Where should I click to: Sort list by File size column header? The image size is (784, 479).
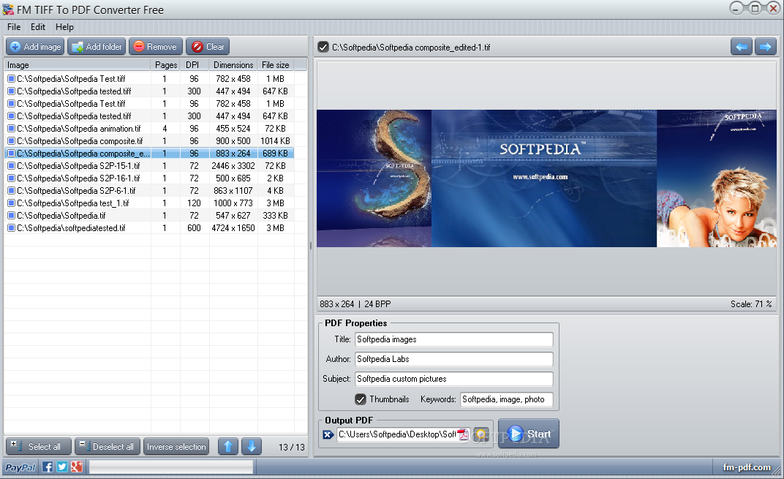pos(276,65)
